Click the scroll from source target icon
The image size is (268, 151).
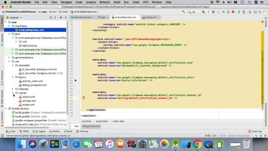51,18
